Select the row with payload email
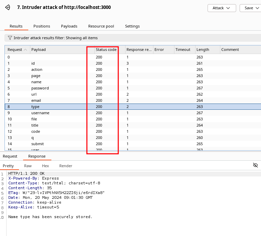The width and height of the screenshot is (261, 236). [x=36, y=100]
